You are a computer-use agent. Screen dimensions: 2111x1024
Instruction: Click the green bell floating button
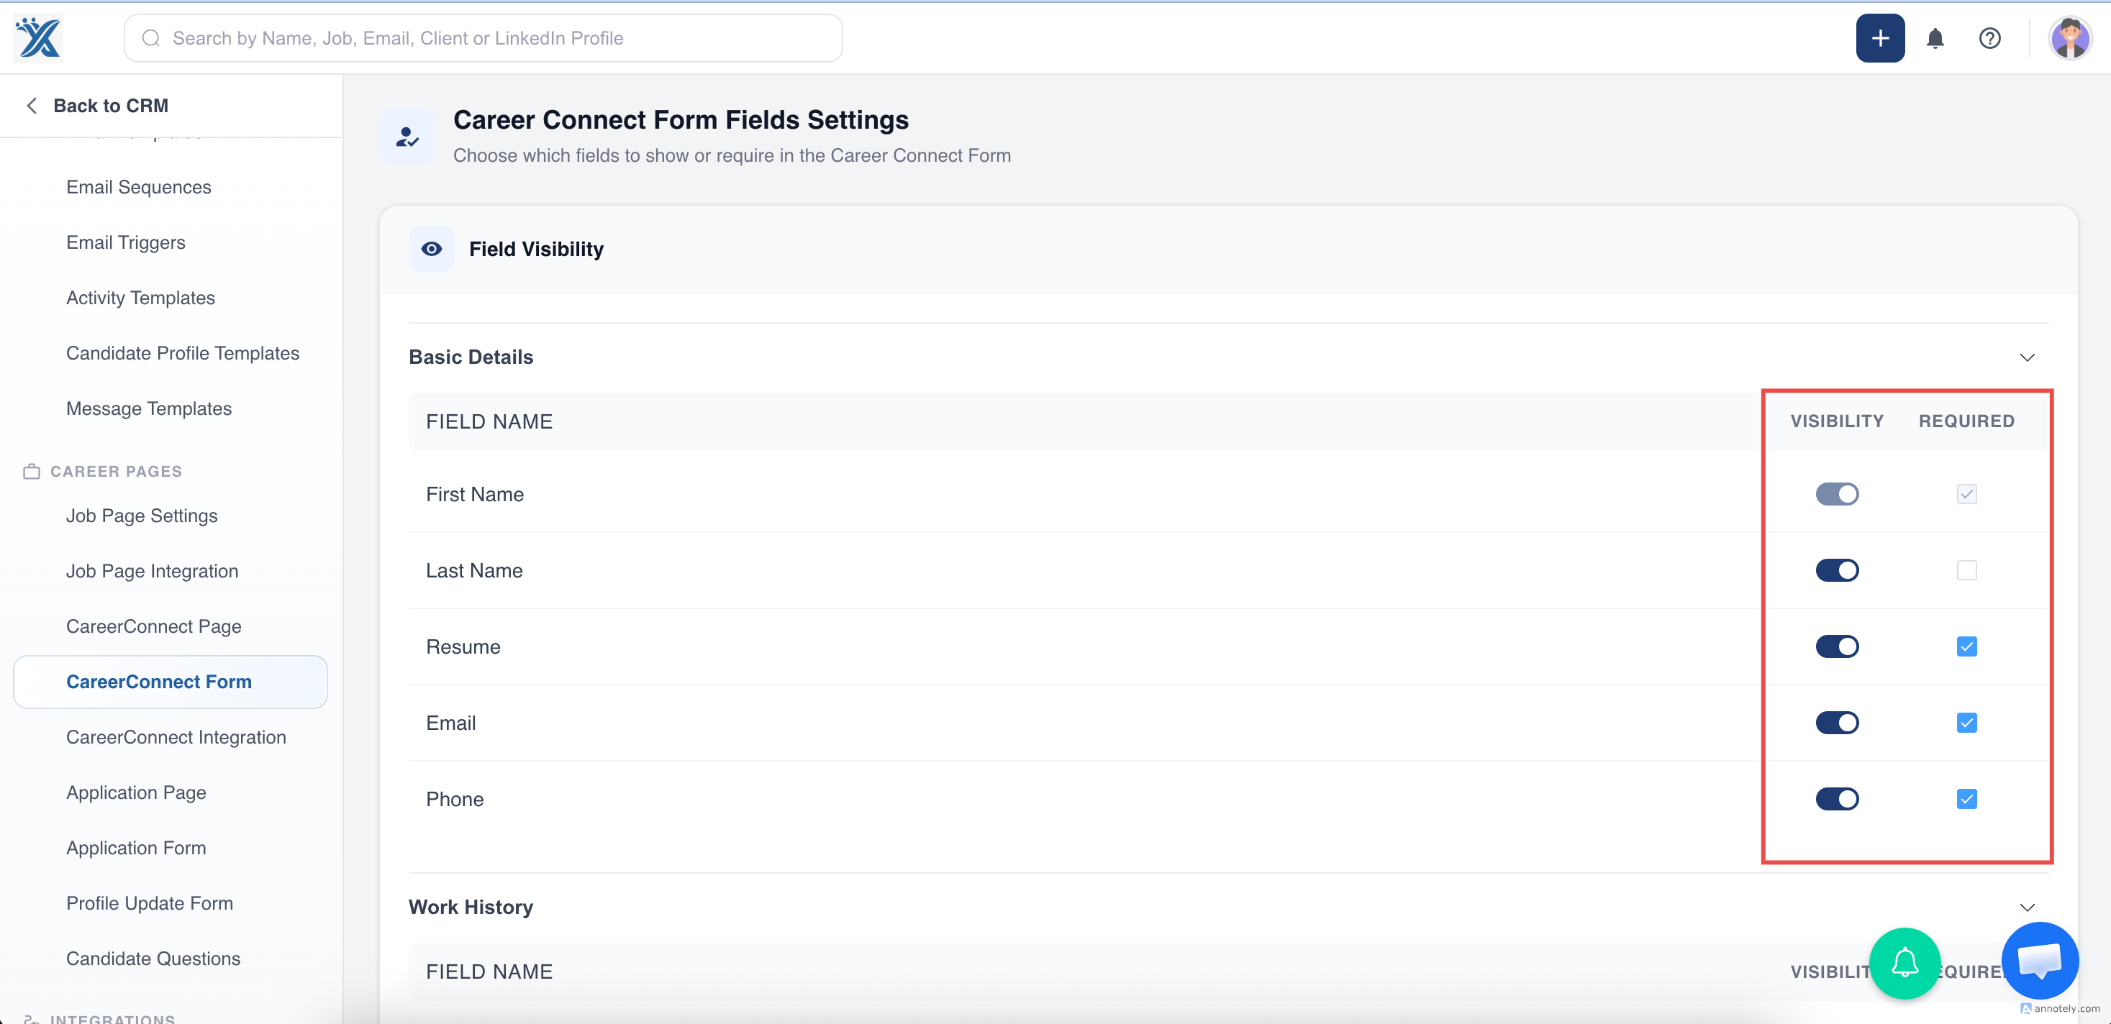pos(1905,963)
